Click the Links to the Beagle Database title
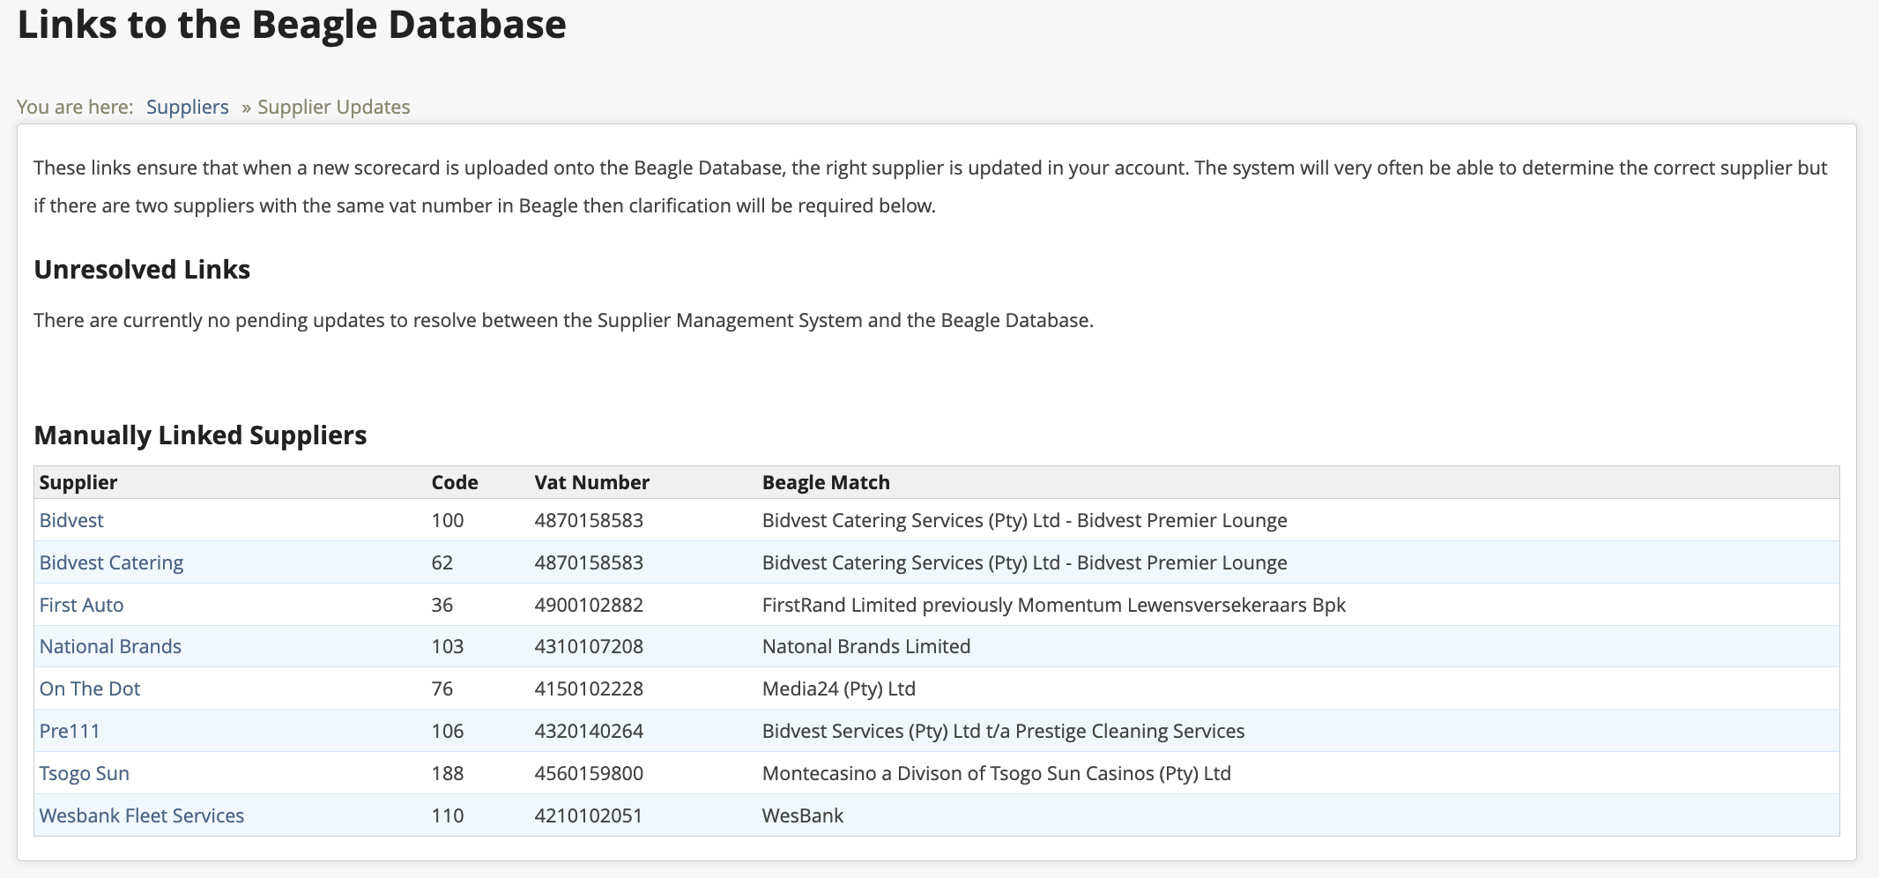 click(x=292, y=25)
